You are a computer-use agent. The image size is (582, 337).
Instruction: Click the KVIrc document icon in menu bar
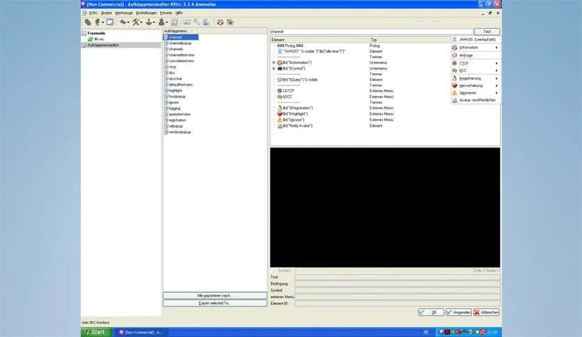[x=84, y=13]
